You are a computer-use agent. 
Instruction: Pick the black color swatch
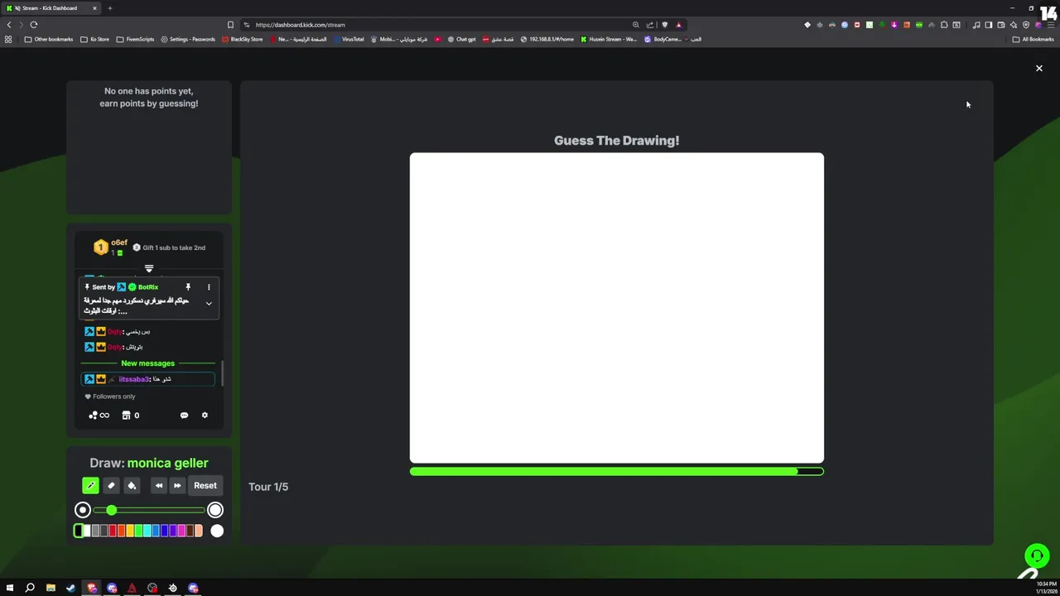79,531
